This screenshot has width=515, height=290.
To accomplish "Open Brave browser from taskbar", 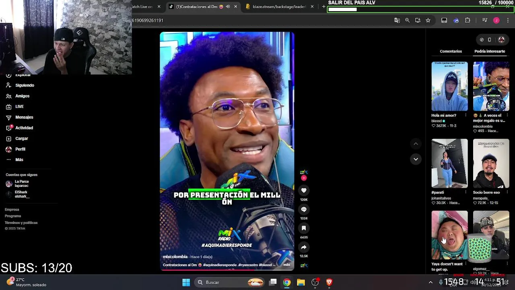I will click(x=329, y=282).
